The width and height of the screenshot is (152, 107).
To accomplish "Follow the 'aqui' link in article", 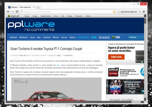I will pos(58,65).
